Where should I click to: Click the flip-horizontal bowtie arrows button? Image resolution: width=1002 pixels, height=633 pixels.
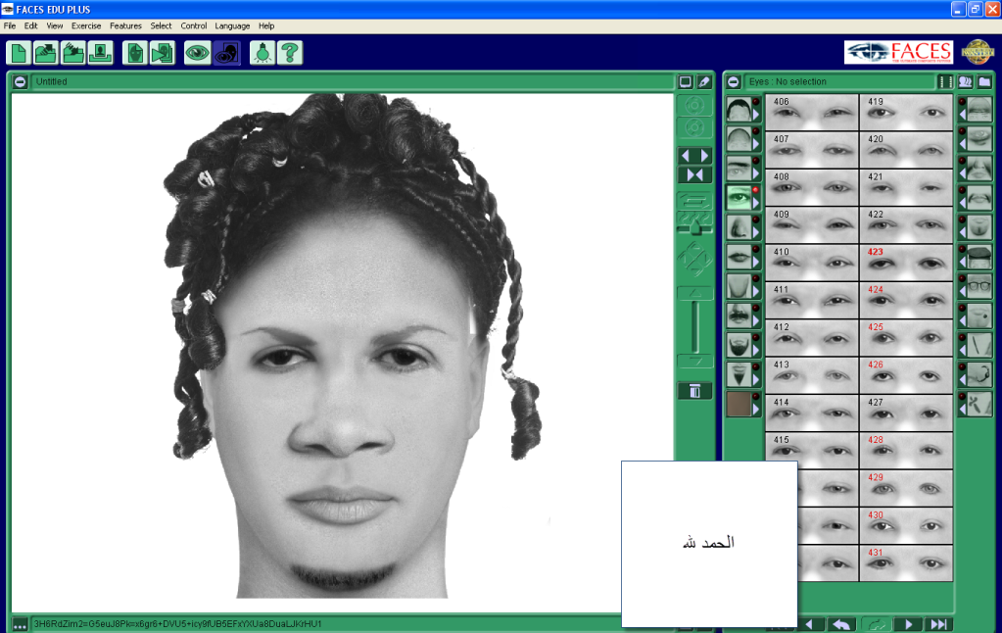[x=694, y=174]
